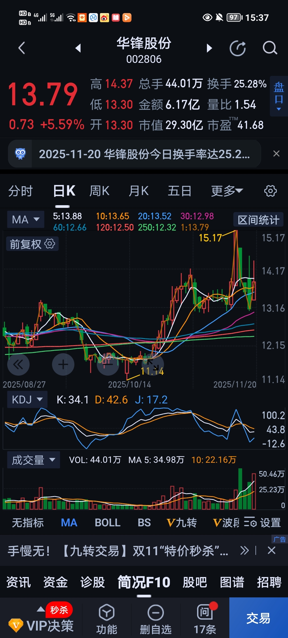Open the ad banner double-arrow link
Image resolution: width=288 pixels, height=638 pixels.
(x=244, y=551)
